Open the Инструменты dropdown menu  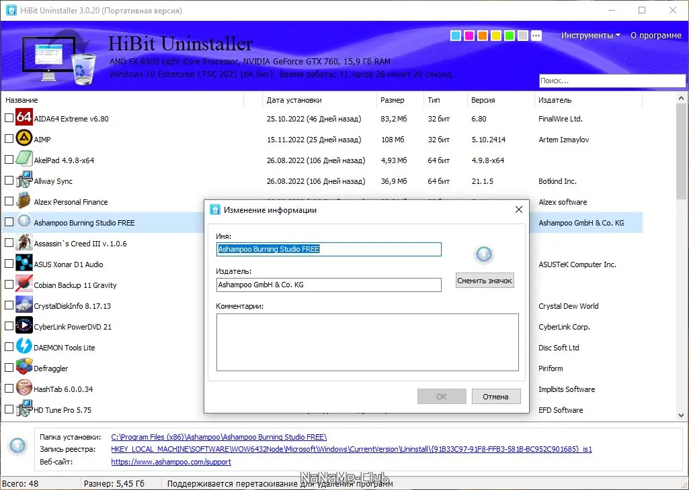(x=590, y=36)
